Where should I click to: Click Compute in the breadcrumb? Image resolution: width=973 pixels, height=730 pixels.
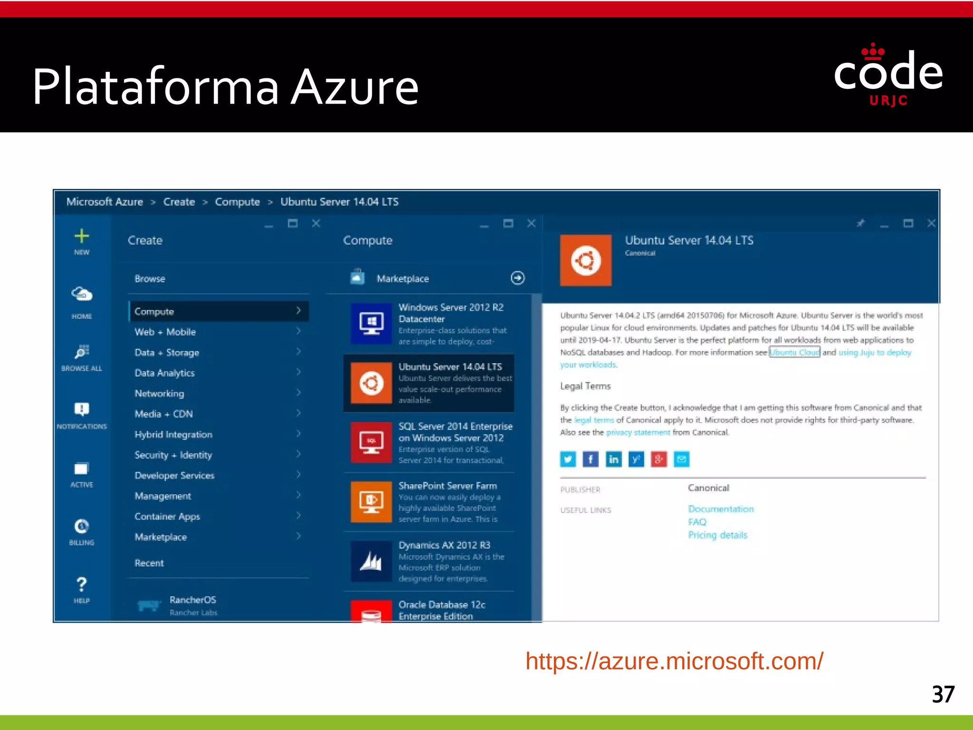pos(238,202)
